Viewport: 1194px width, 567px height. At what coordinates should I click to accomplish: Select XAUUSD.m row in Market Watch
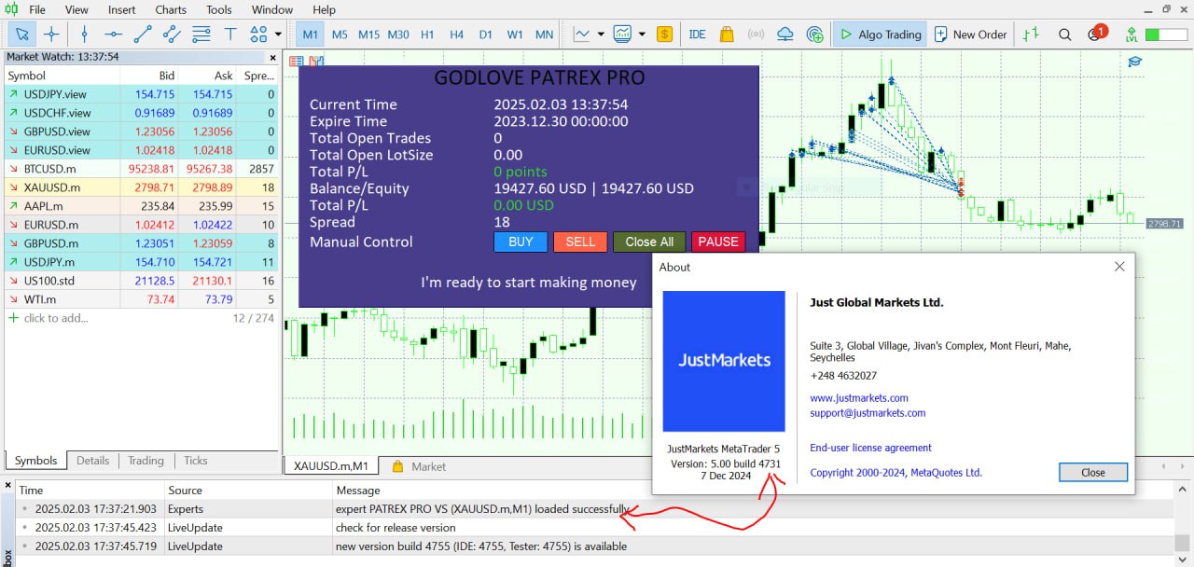coord(142,187)
